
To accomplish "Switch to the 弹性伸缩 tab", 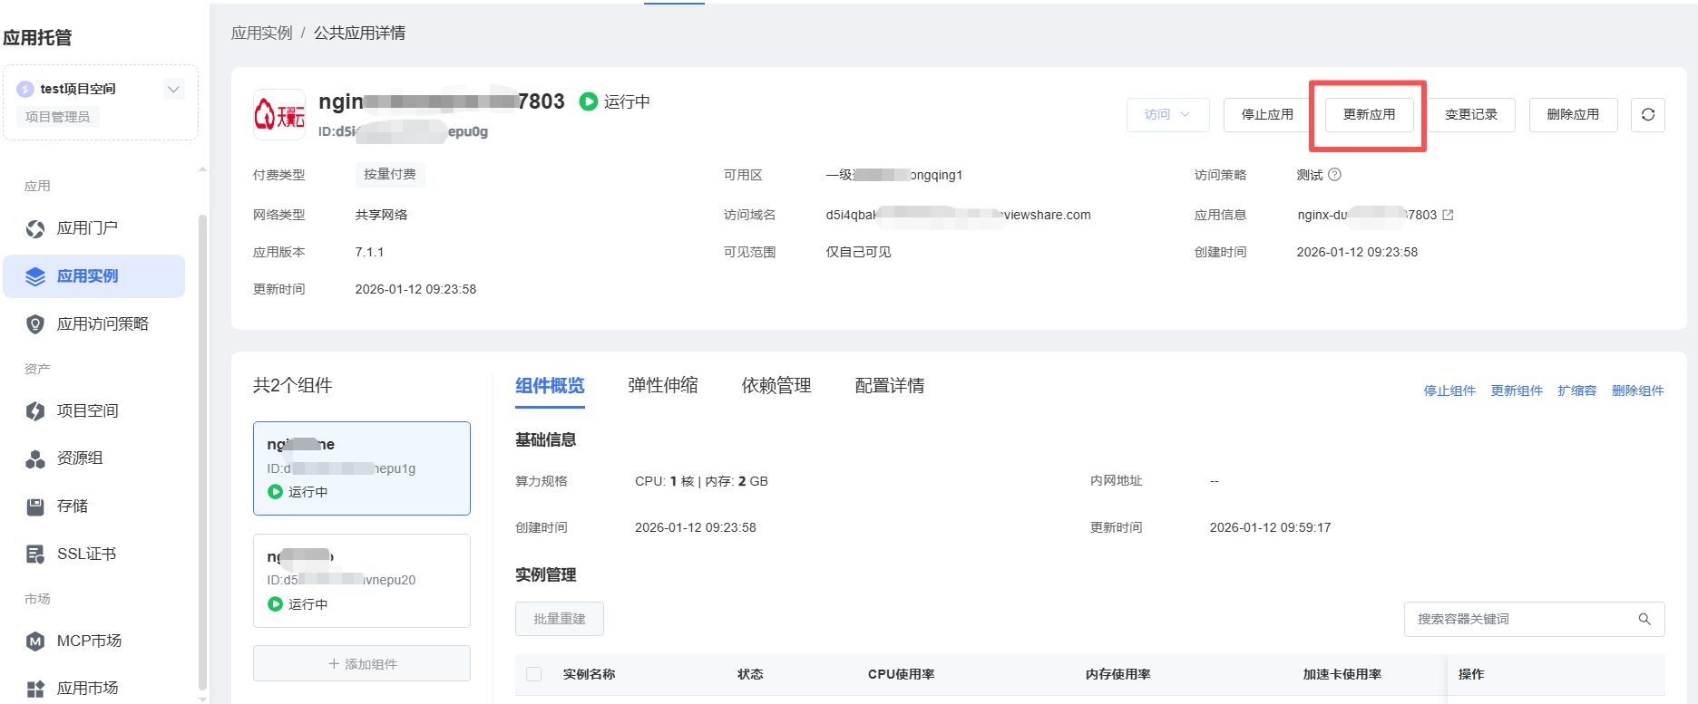I will tap(662, 386).
